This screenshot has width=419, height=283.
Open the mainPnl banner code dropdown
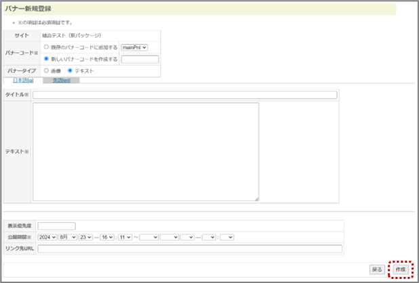[134, 47]
